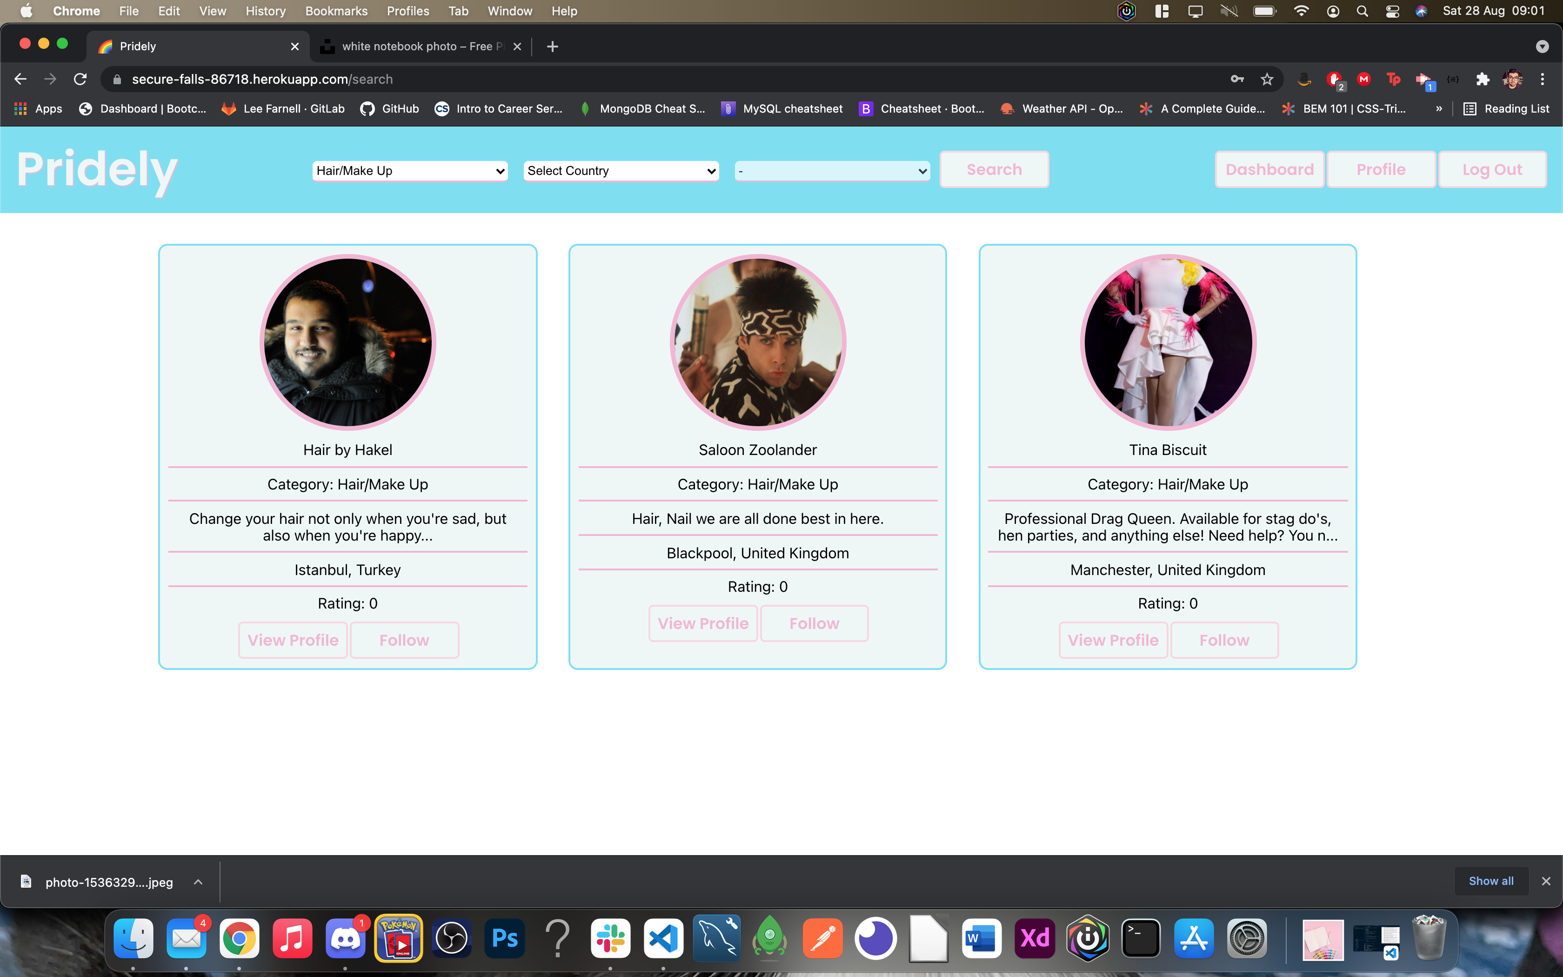The image size is (1563, 977).
Task: Click Hair by Hakel's profile photo
Action: point(347,342)
